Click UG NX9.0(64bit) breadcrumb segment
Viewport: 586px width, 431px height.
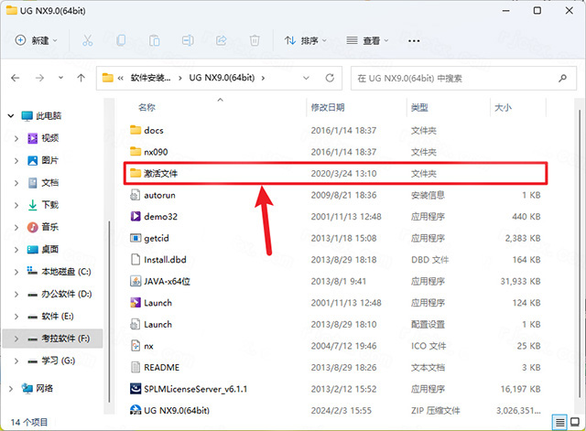click(x=222, y=78)
